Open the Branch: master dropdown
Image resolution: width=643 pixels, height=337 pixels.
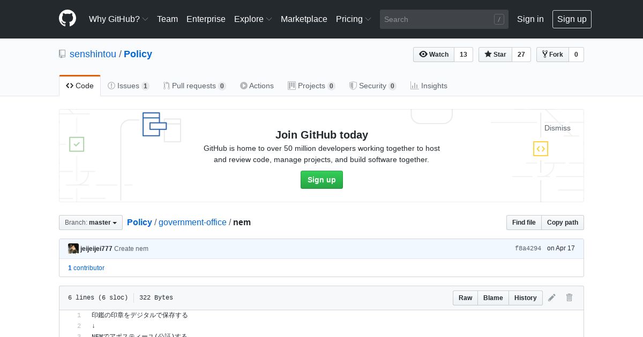pyautogui.click(x=91, y=223)
